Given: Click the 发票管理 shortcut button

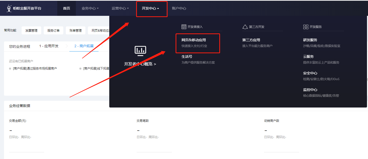Looking at the screenshot, I should pyautogui.click(x=31, y=30).
